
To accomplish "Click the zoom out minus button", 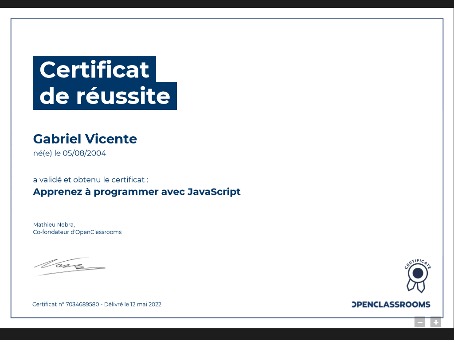I will pyautogui.click(x=420, y=322).
